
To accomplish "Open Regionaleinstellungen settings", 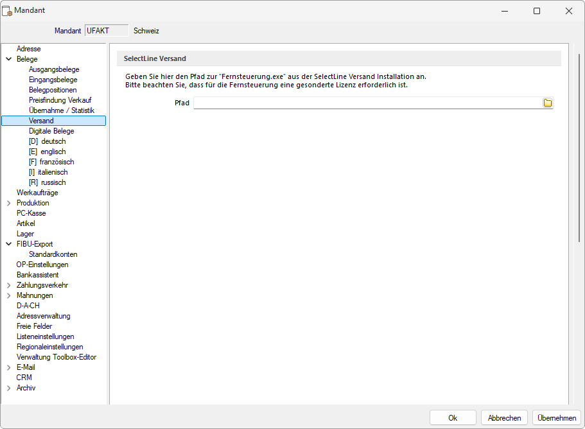I will pos(49,347).
